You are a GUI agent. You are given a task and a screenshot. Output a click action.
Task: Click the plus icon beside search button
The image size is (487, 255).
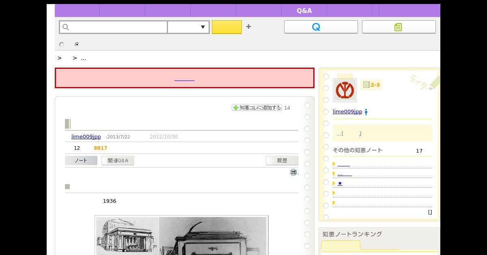tap(248, 27)
